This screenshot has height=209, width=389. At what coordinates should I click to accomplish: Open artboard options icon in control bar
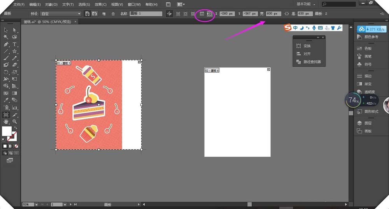(202, 14)
